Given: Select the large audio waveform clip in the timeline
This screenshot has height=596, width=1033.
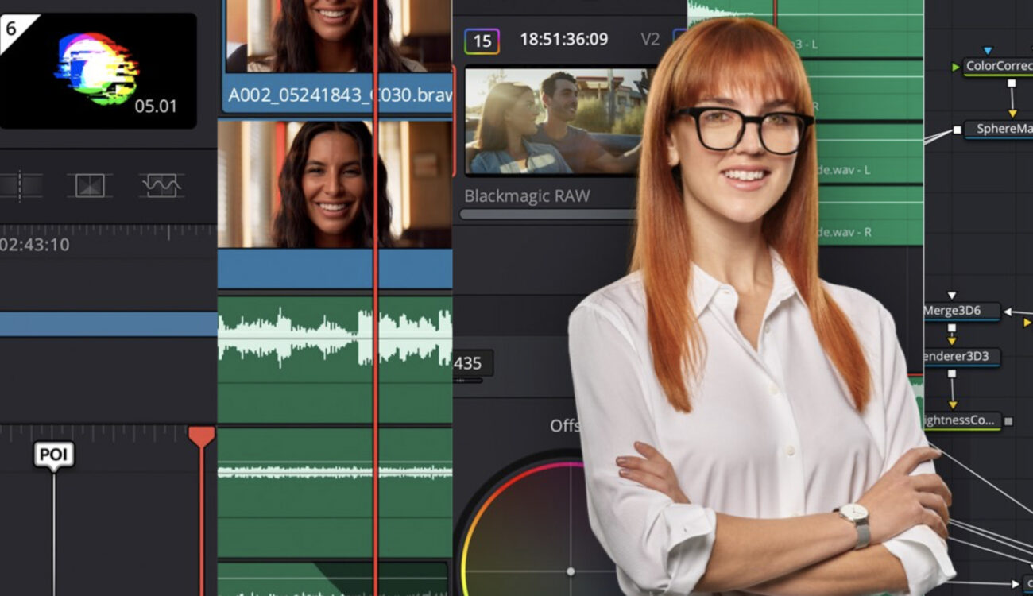Looking at the screenshot, I should click(x=335, y=359).
